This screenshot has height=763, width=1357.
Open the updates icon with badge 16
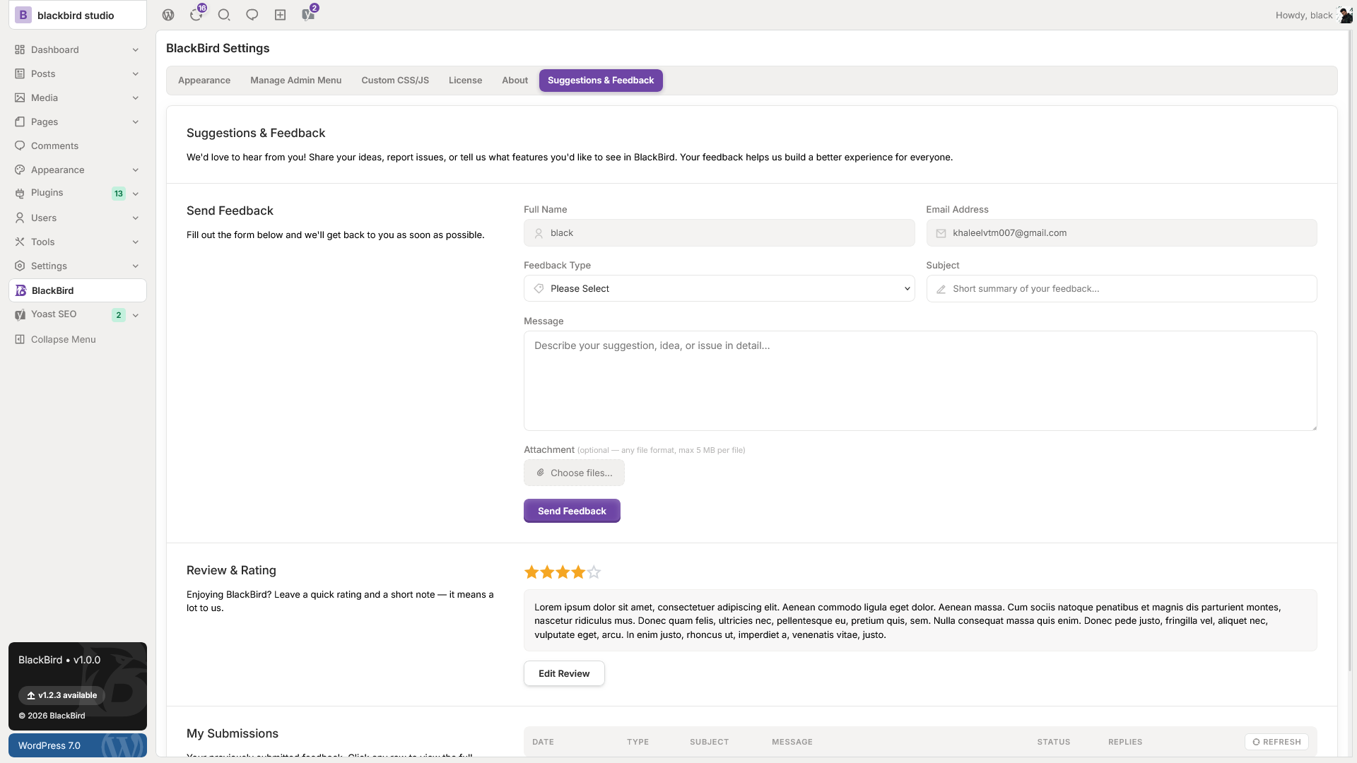[196, 15]
